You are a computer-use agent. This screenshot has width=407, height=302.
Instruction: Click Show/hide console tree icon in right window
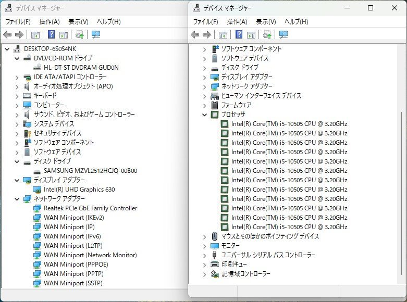tap(223, 35)
